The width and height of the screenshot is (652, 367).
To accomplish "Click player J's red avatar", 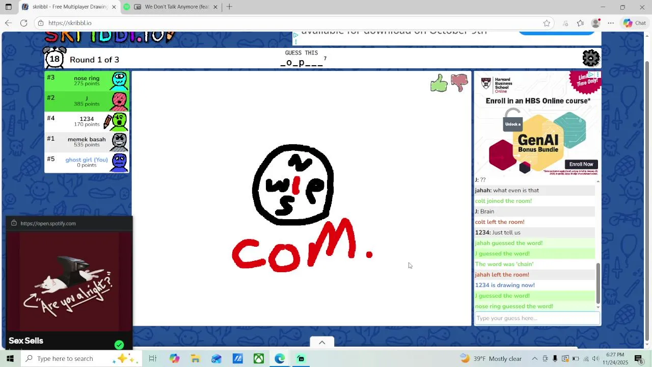I will 119,101.
